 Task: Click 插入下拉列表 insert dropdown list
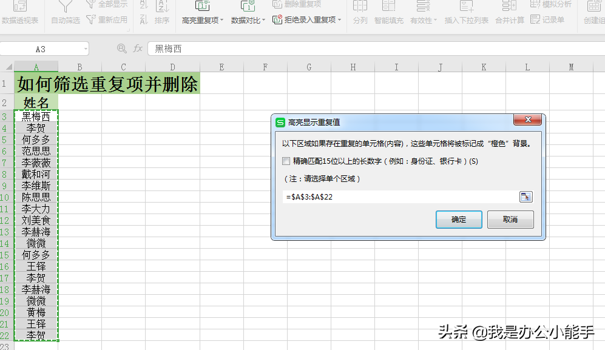pyautogui.click(x=466, y=13)
